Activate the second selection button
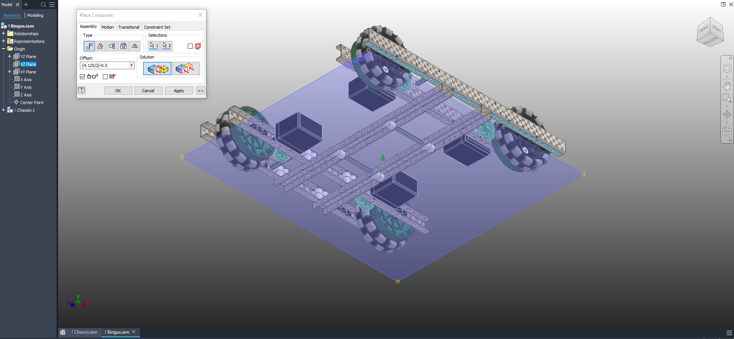The width and height of the screenshot is (734, 339). [167, 46]
